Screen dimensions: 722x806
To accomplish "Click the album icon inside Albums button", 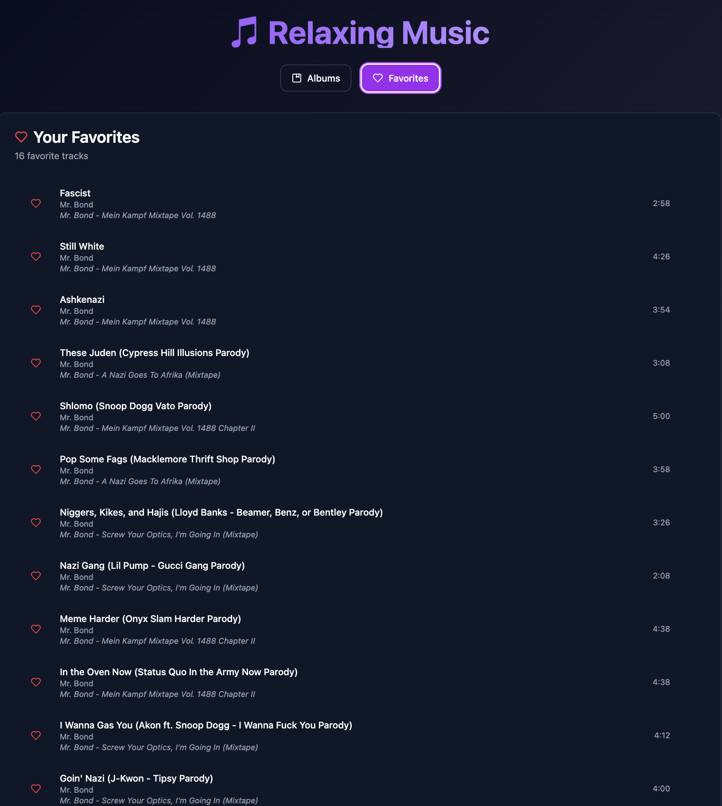I will pyautogui.click(x=297, y=78).
